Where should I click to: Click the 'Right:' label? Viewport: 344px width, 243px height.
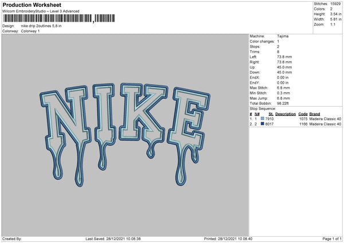255,62
